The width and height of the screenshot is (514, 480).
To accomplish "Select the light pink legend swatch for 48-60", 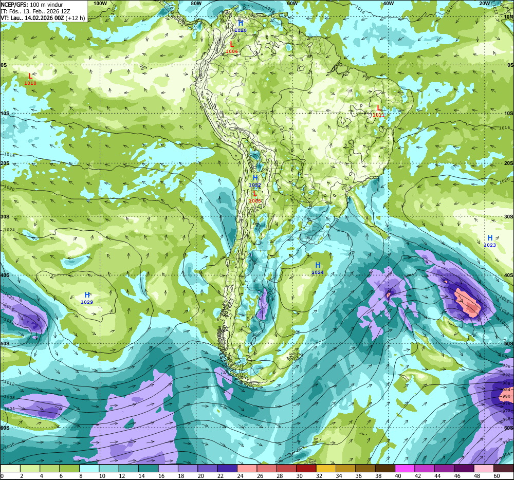I will (x=484, y=468).
